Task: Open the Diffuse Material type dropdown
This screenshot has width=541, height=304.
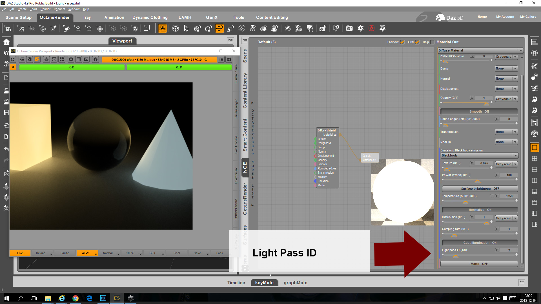Action: coord(480,50)
